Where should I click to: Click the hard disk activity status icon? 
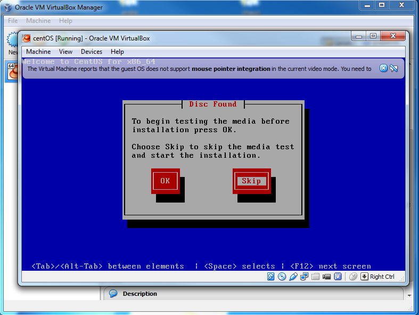[x=270, y=277]
